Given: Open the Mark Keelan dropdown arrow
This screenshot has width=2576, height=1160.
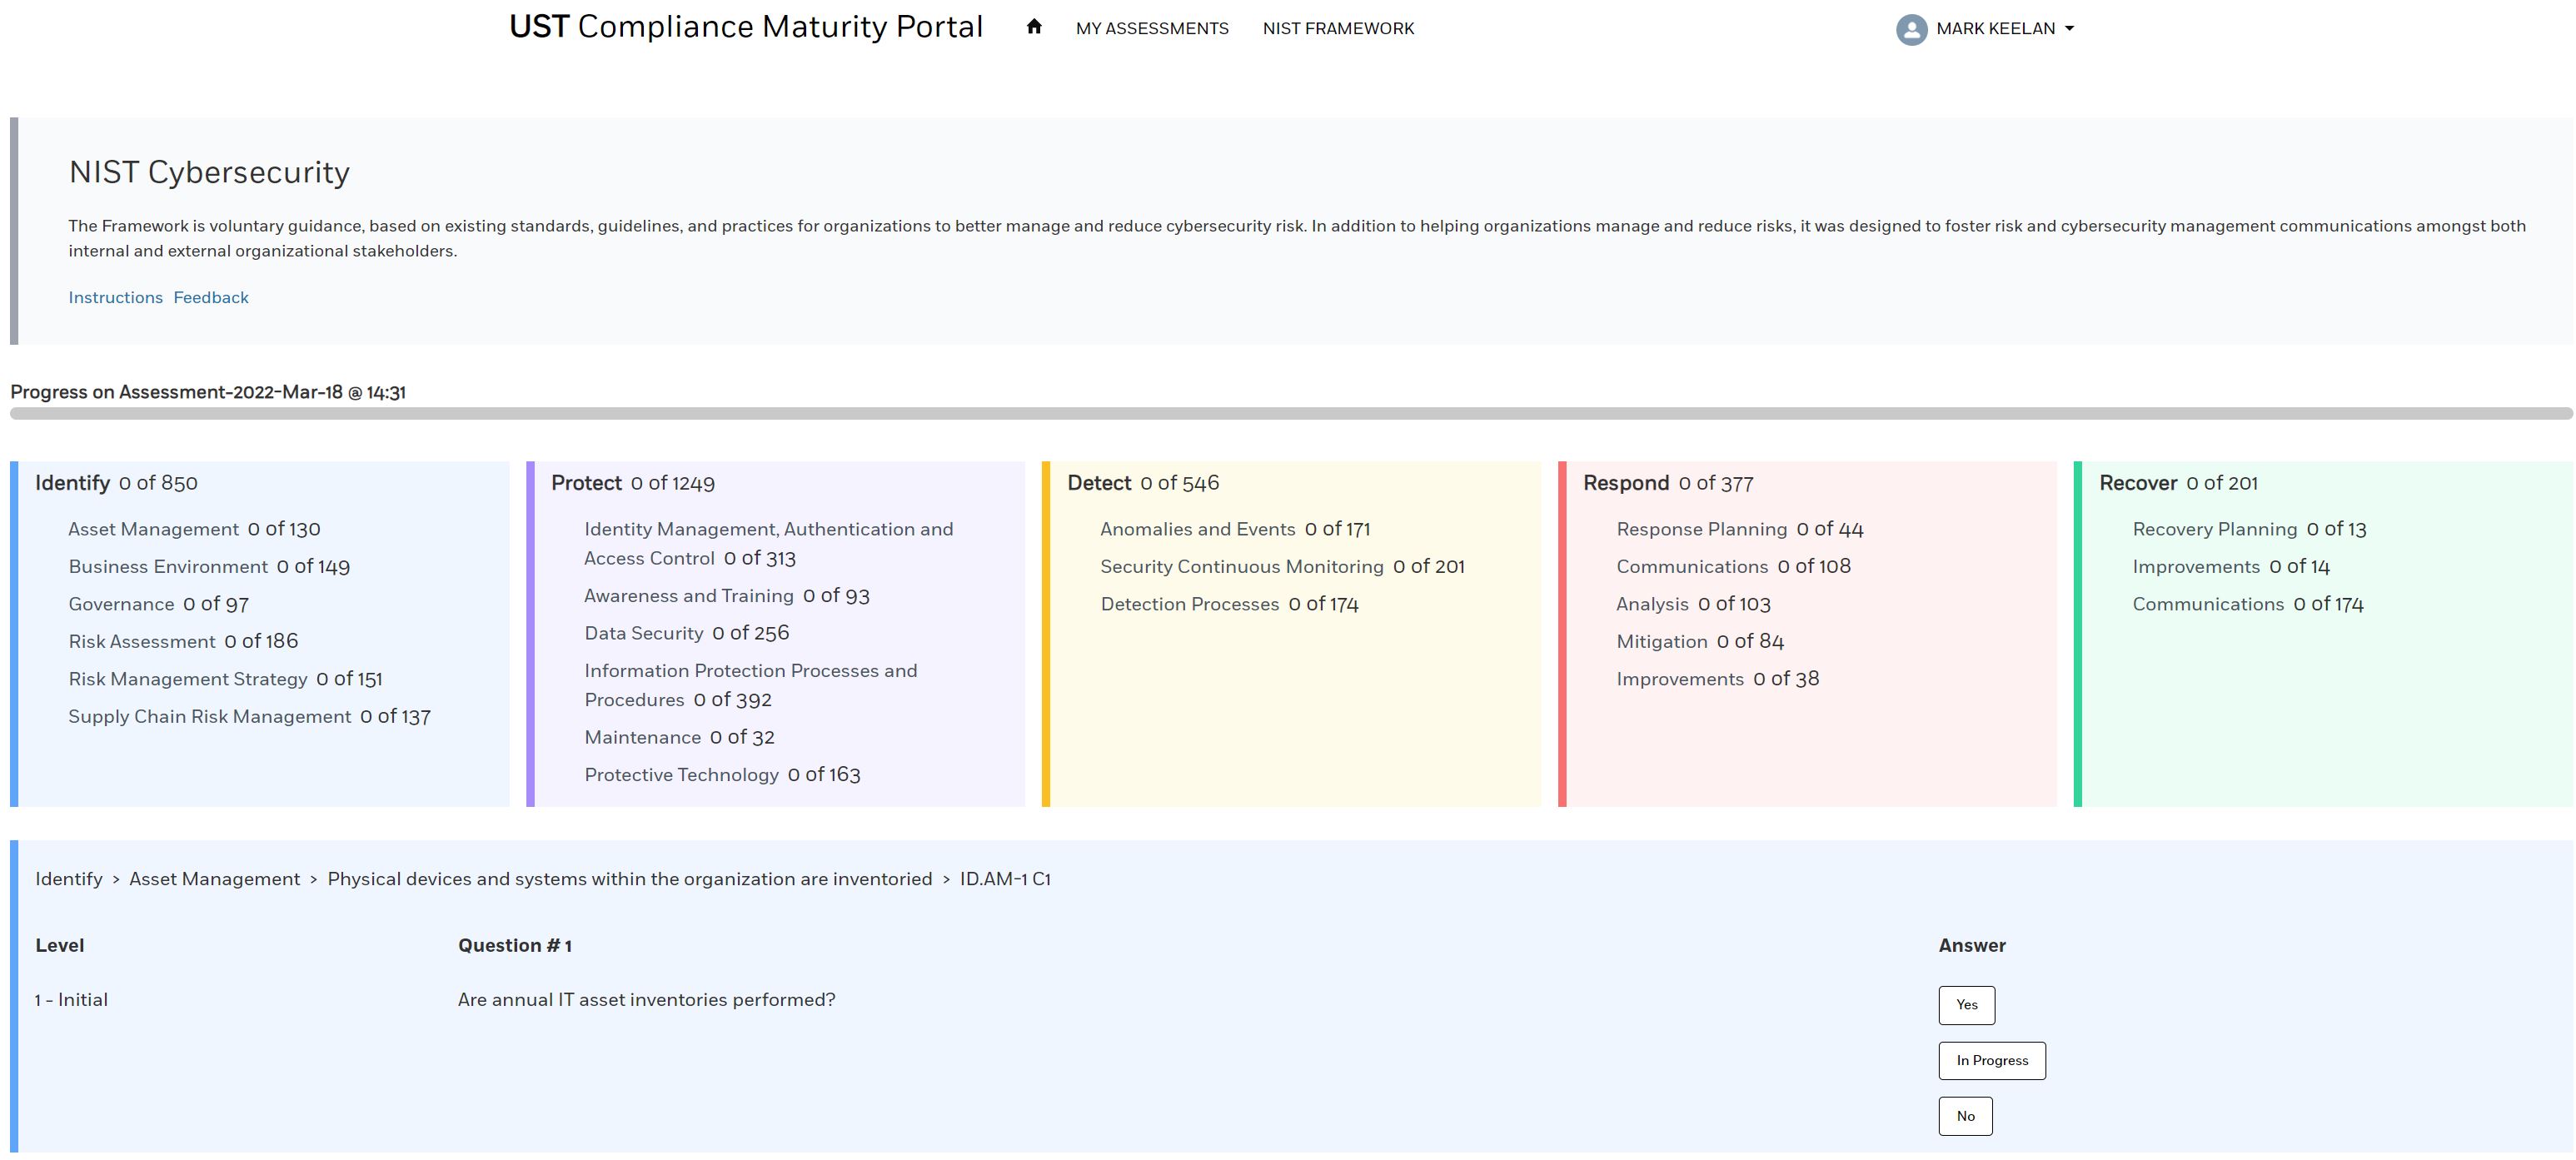Looking at the screenshot, I should (2069, 29).
